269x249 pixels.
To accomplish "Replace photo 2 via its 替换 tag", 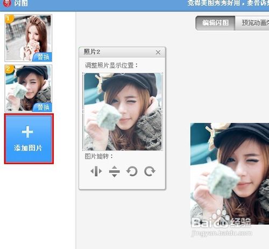I will (43, 107).
